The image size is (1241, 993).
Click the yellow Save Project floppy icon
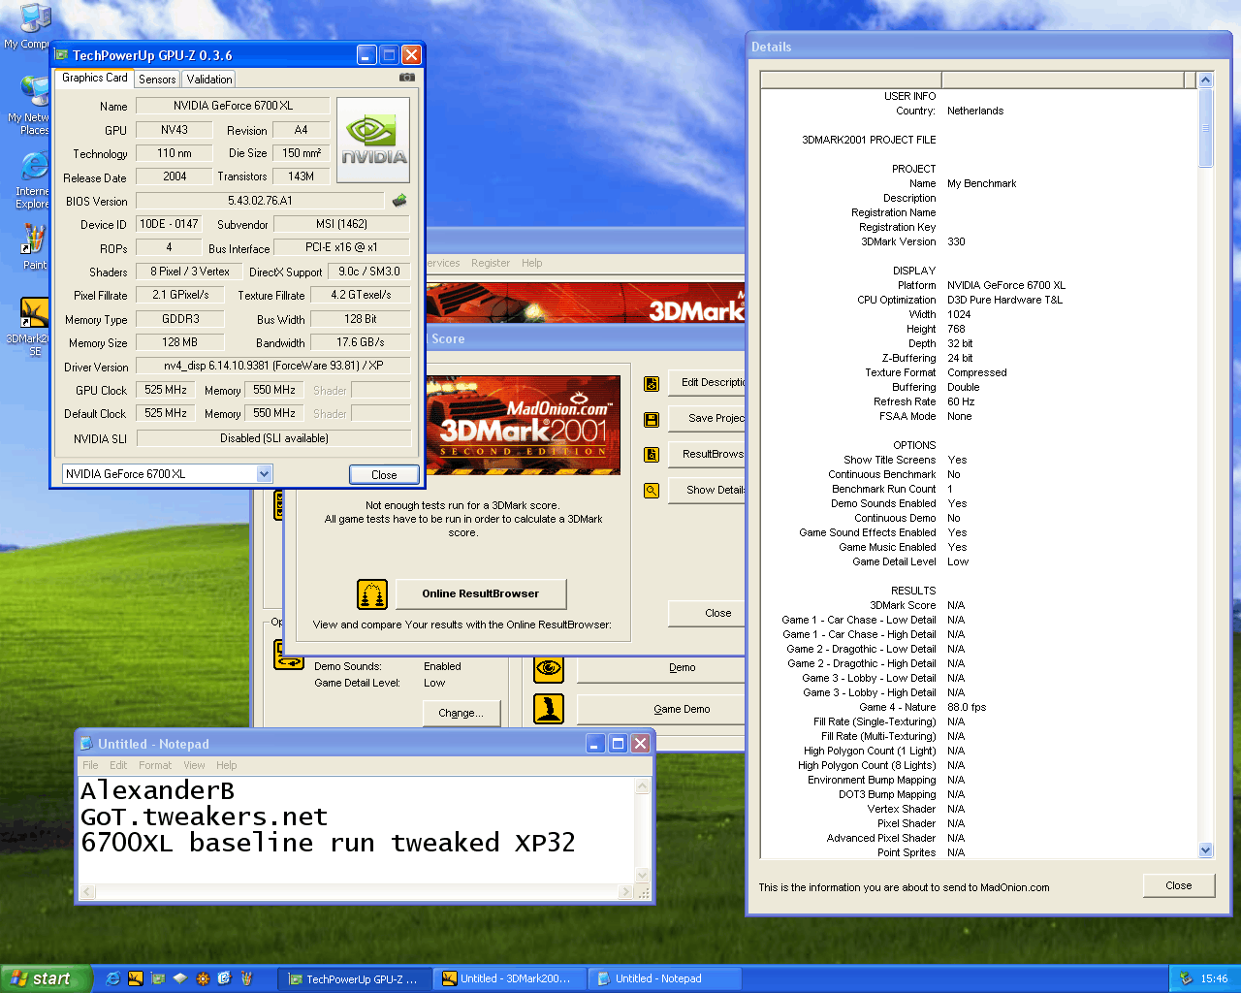[x=652, y=419]
